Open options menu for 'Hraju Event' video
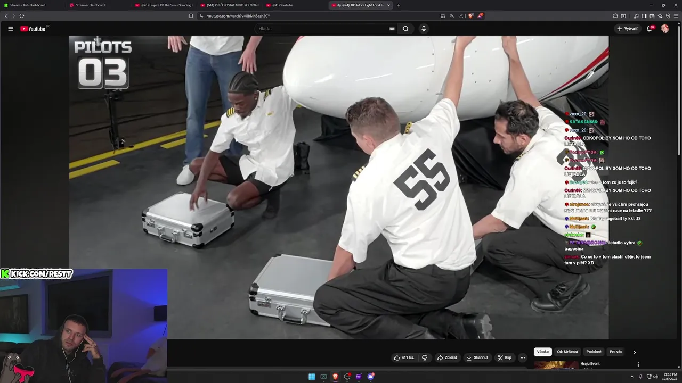The width and height of the screenshot is (682, 383). [x=638, y=364]
